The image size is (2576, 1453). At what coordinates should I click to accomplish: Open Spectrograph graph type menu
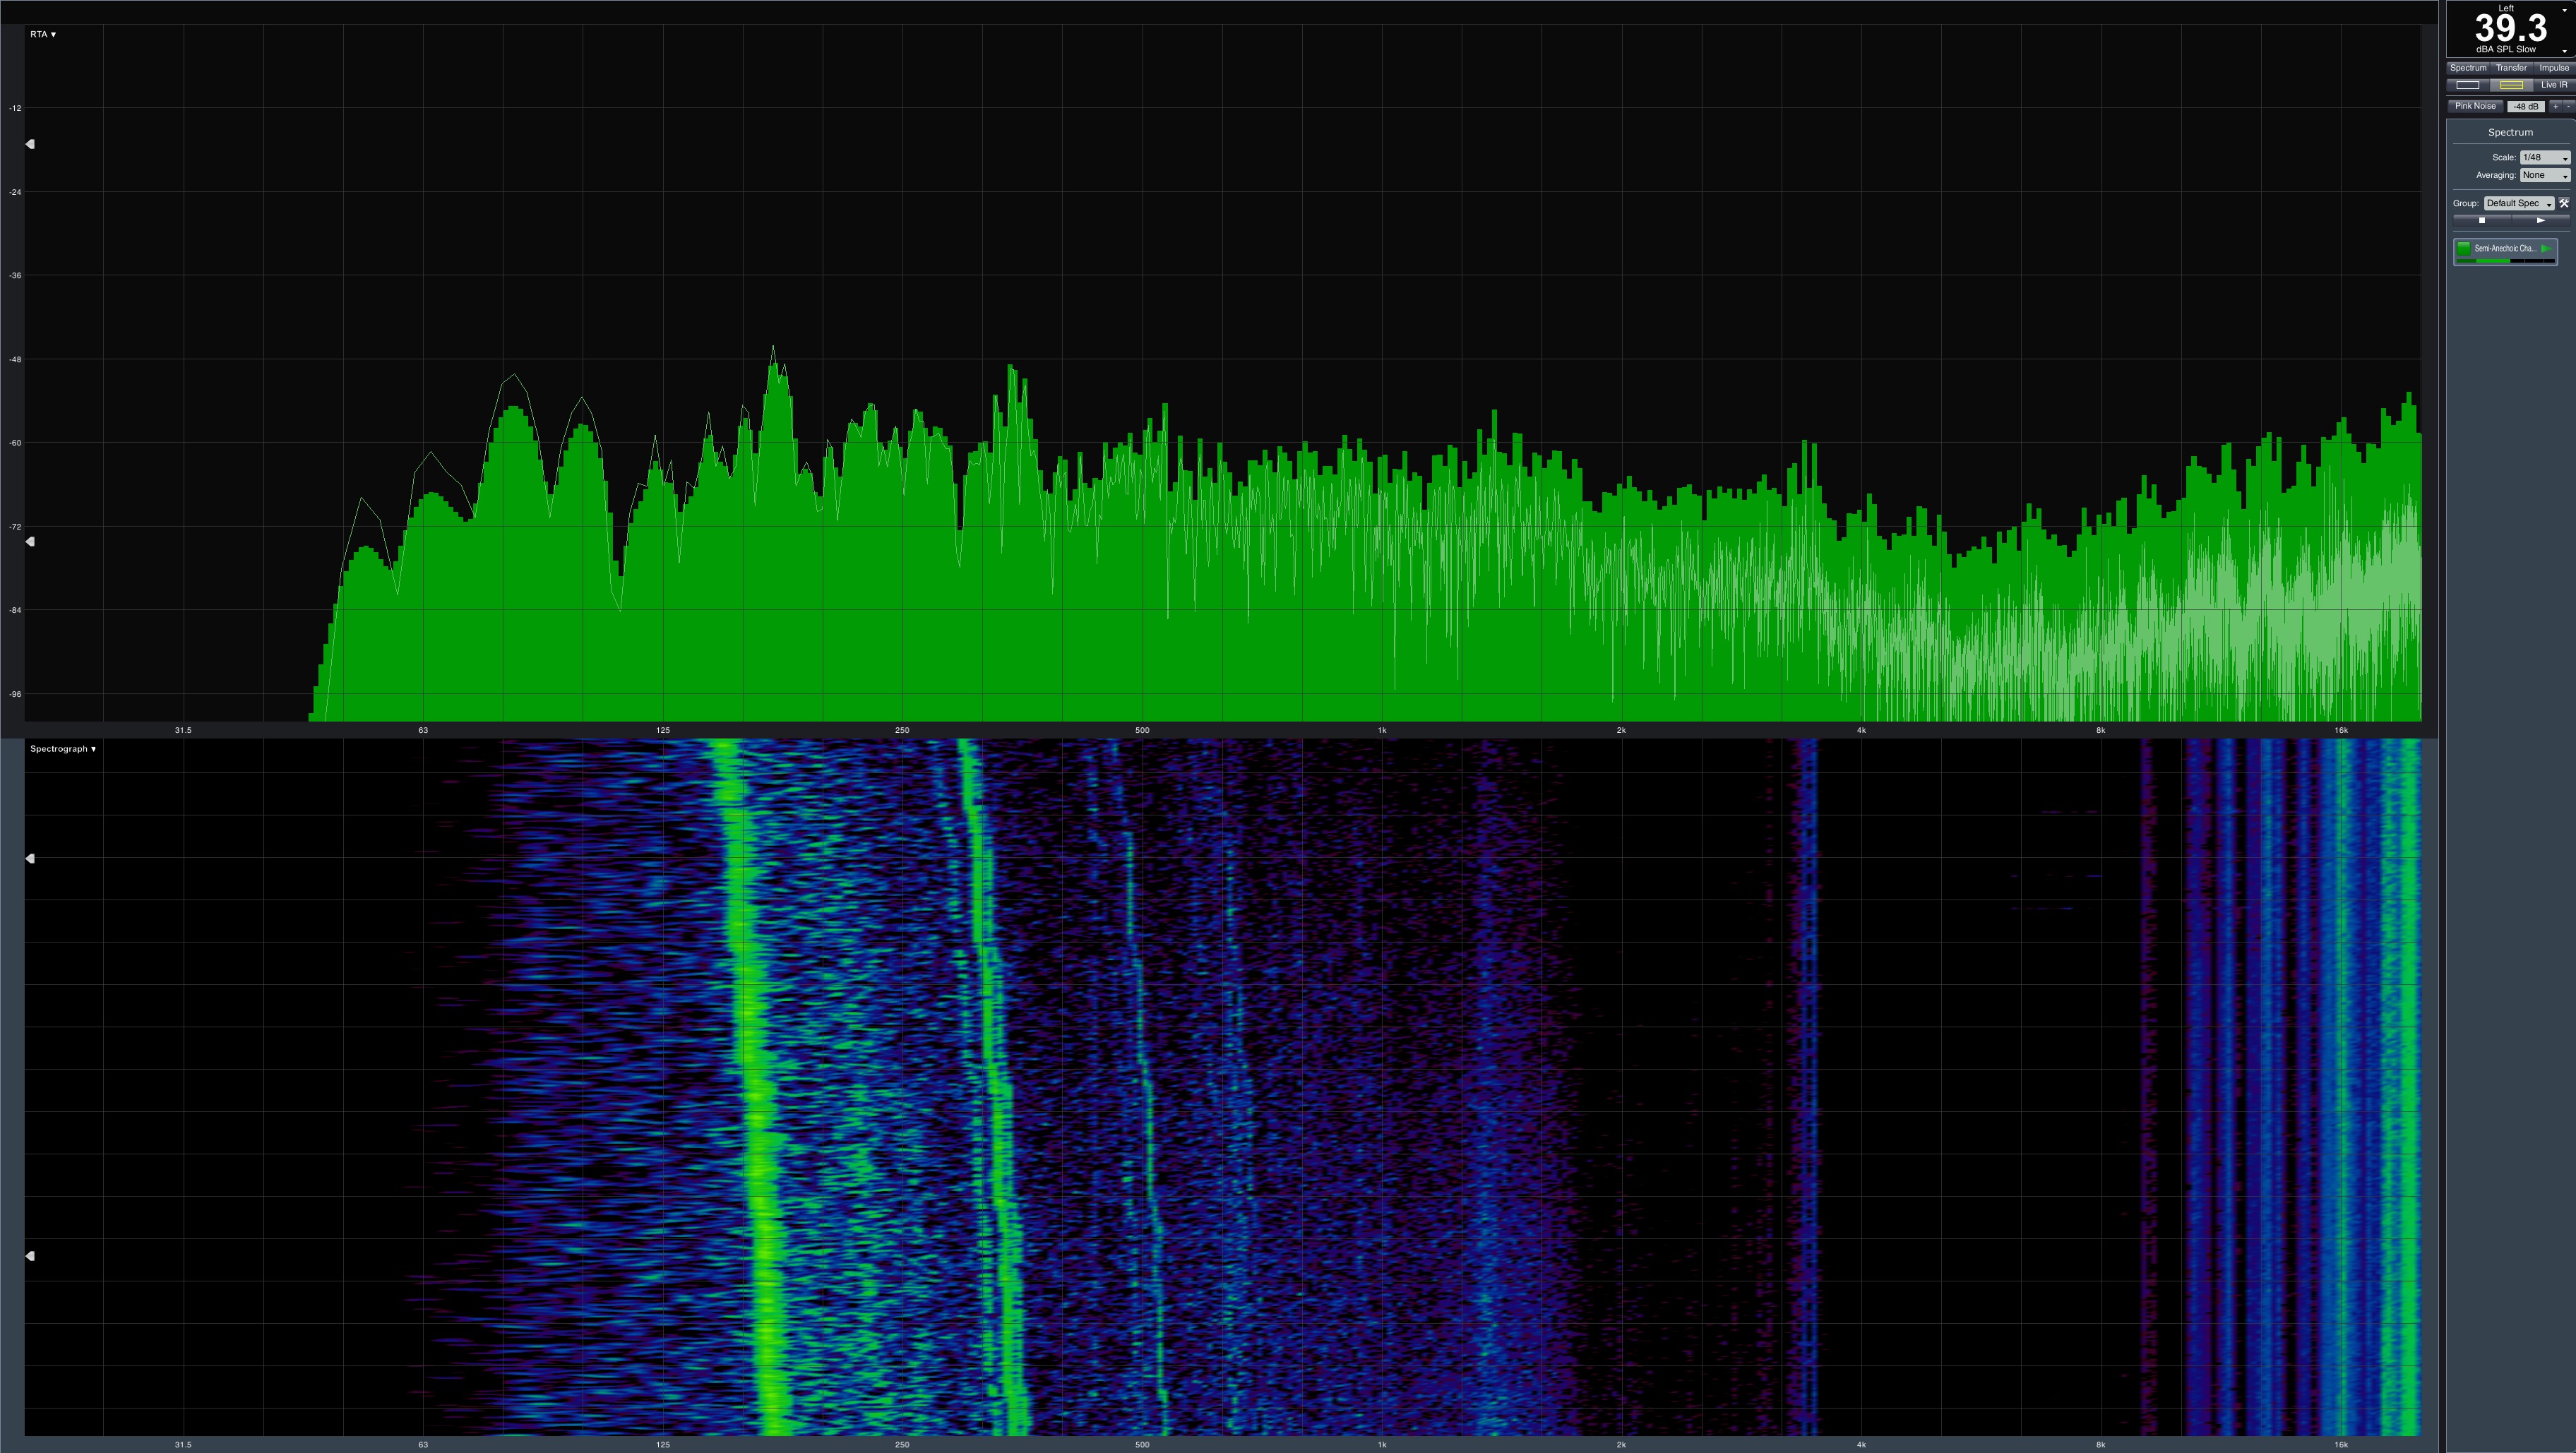click(63, 749)
